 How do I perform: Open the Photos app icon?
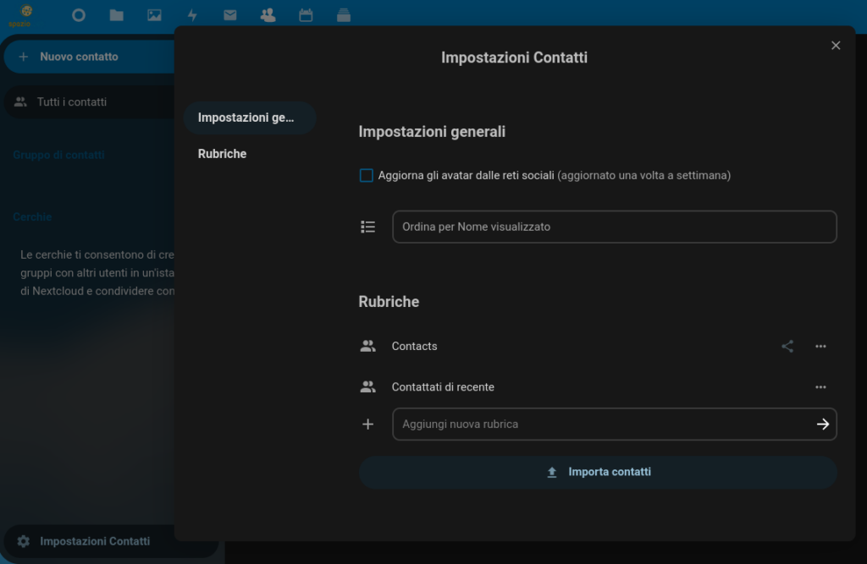154,15
